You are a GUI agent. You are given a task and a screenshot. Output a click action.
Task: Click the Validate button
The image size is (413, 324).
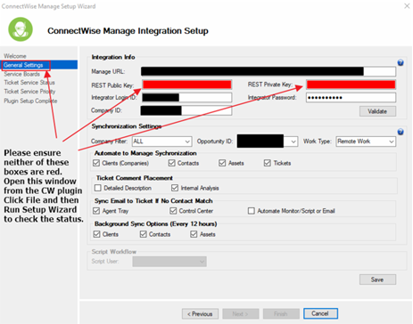(x=377, y=111)
